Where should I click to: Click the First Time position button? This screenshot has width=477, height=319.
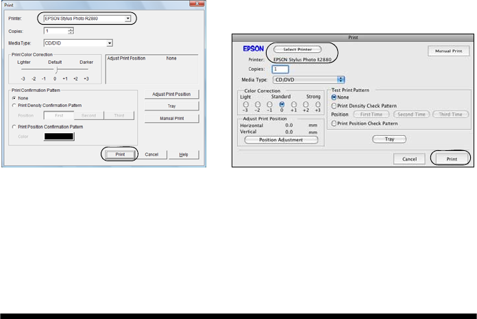tap(371, 114)
